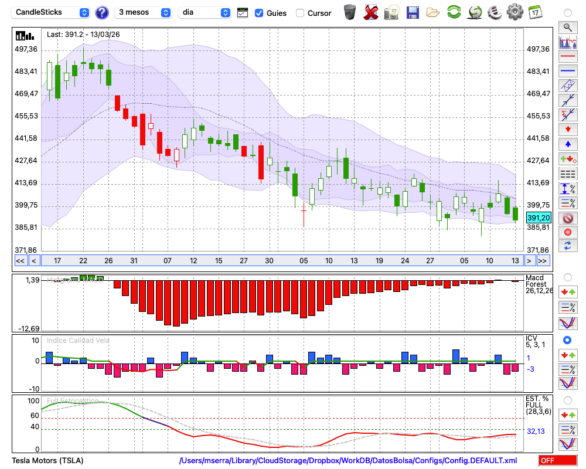Select the blue horizontal line tool
The image size is (586, 469).
[x=567, y=71]
